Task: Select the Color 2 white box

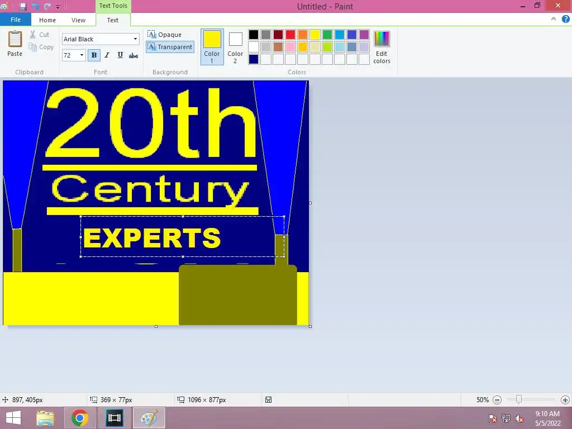Action: pyautogui.click(x=235, y=47)
